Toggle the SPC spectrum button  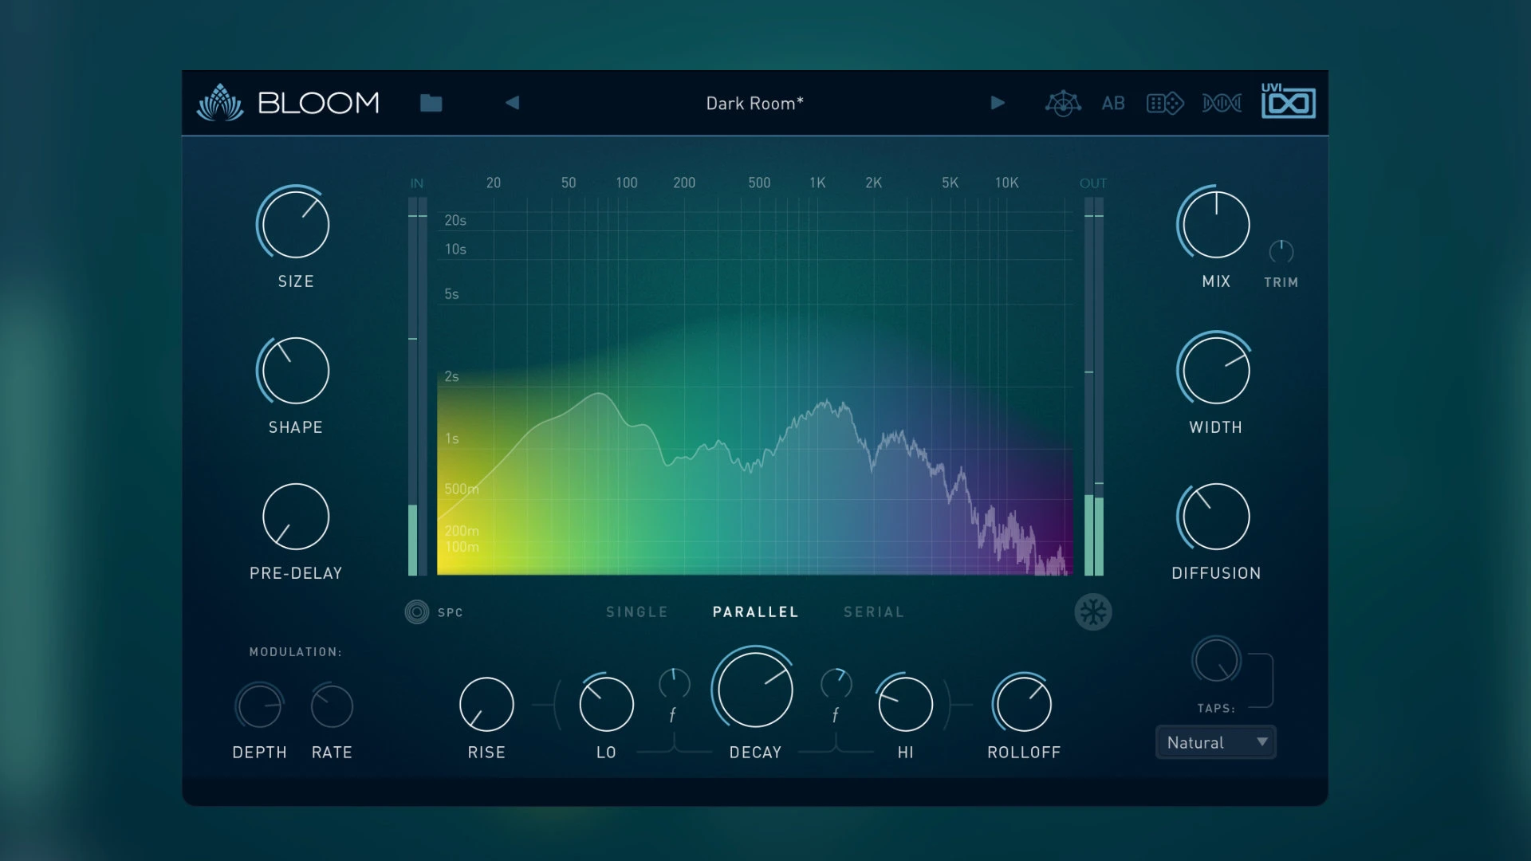click(x=416, y=612)
